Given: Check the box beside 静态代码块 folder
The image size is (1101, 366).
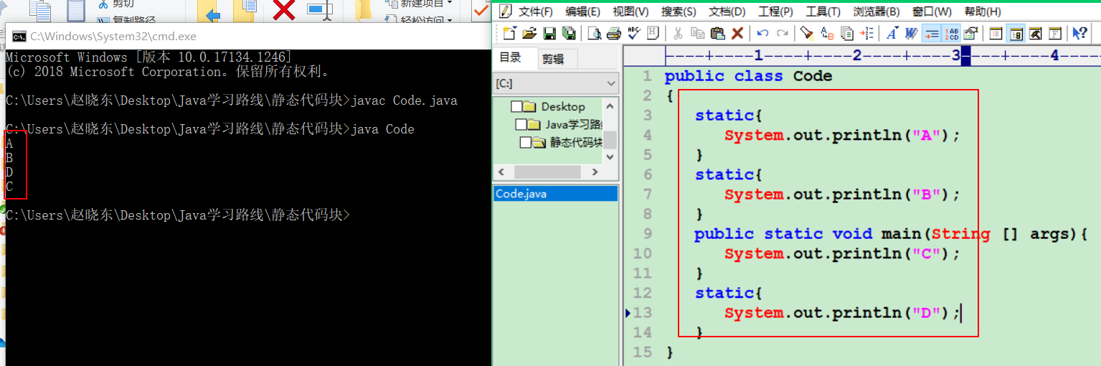Looking at the screenshot, I should (x=525, y=142).
